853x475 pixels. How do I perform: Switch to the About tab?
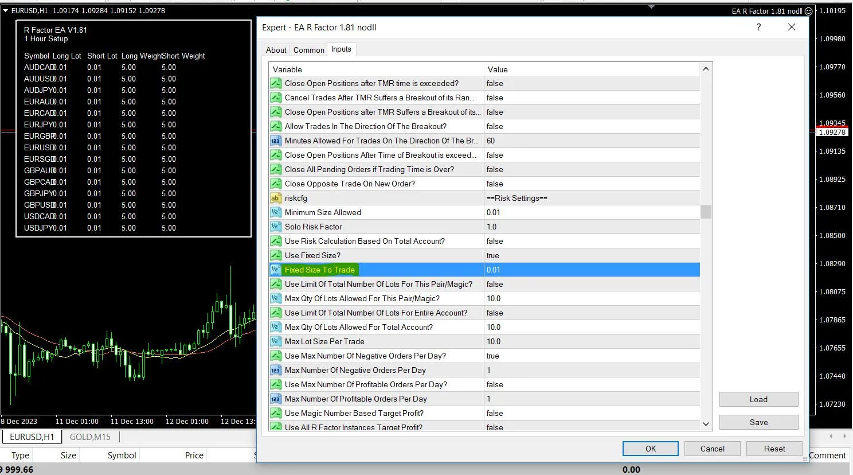click(x=276, y=50)
